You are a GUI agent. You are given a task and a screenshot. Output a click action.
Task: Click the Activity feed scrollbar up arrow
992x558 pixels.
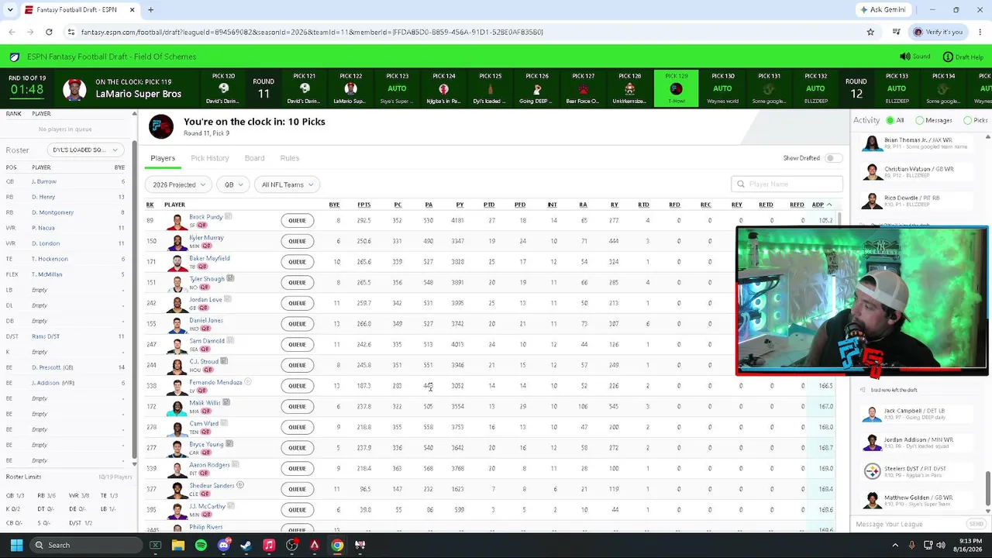987,137
